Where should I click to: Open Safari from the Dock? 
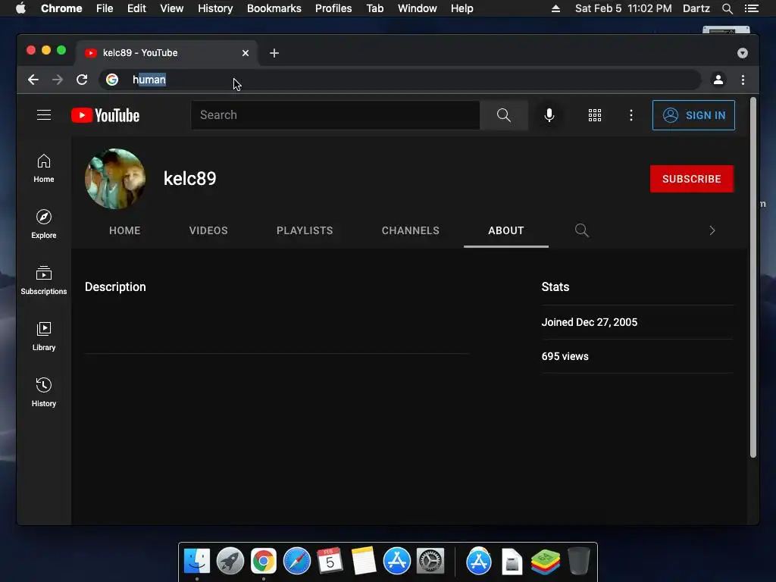pos(297,562)
